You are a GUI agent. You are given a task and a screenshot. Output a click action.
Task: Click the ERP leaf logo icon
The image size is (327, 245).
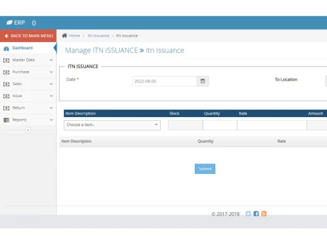tap(9, 22)
